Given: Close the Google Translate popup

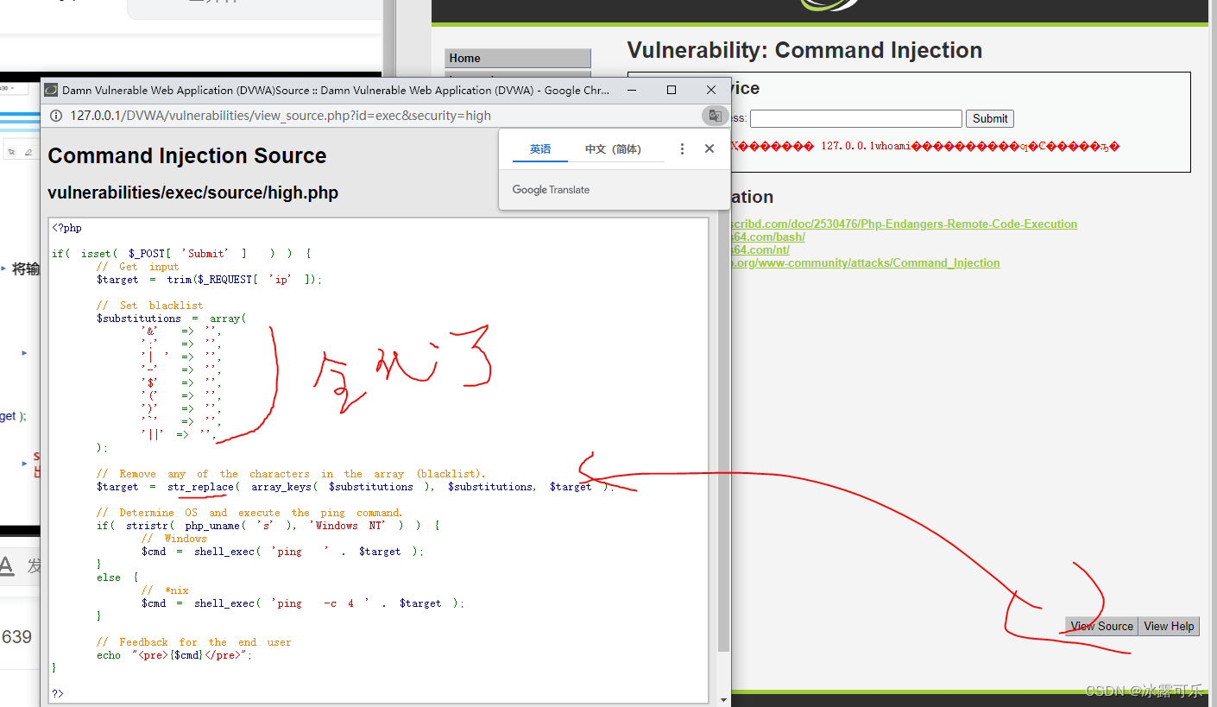Looking at the screenshot, I should point(709,148).
